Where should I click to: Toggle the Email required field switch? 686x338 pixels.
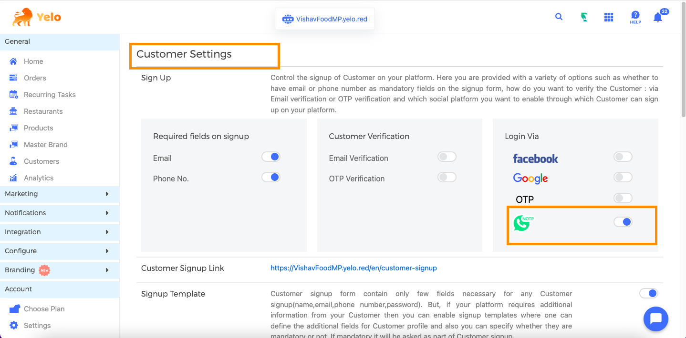[x=270, y=157]
